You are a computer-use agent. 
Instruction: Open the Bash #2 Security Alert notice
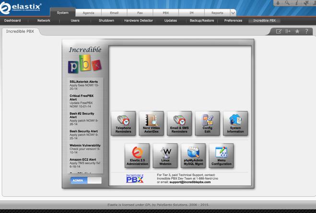pyautogui.click(x=83, y=118)
